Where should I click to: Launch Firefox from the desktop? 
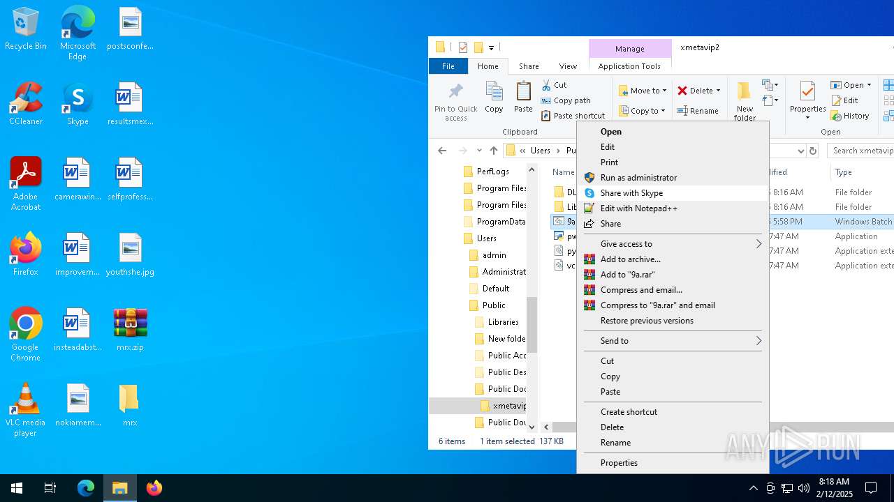click(26, 255)
